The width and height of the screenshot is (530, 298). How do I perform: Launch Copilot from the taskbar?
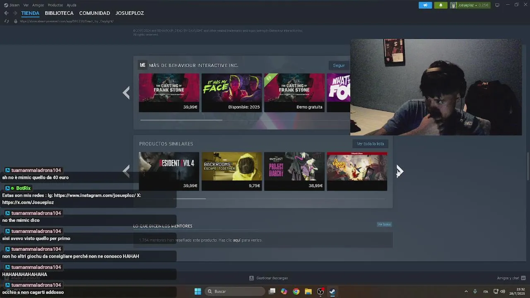(x=284, y=291)
